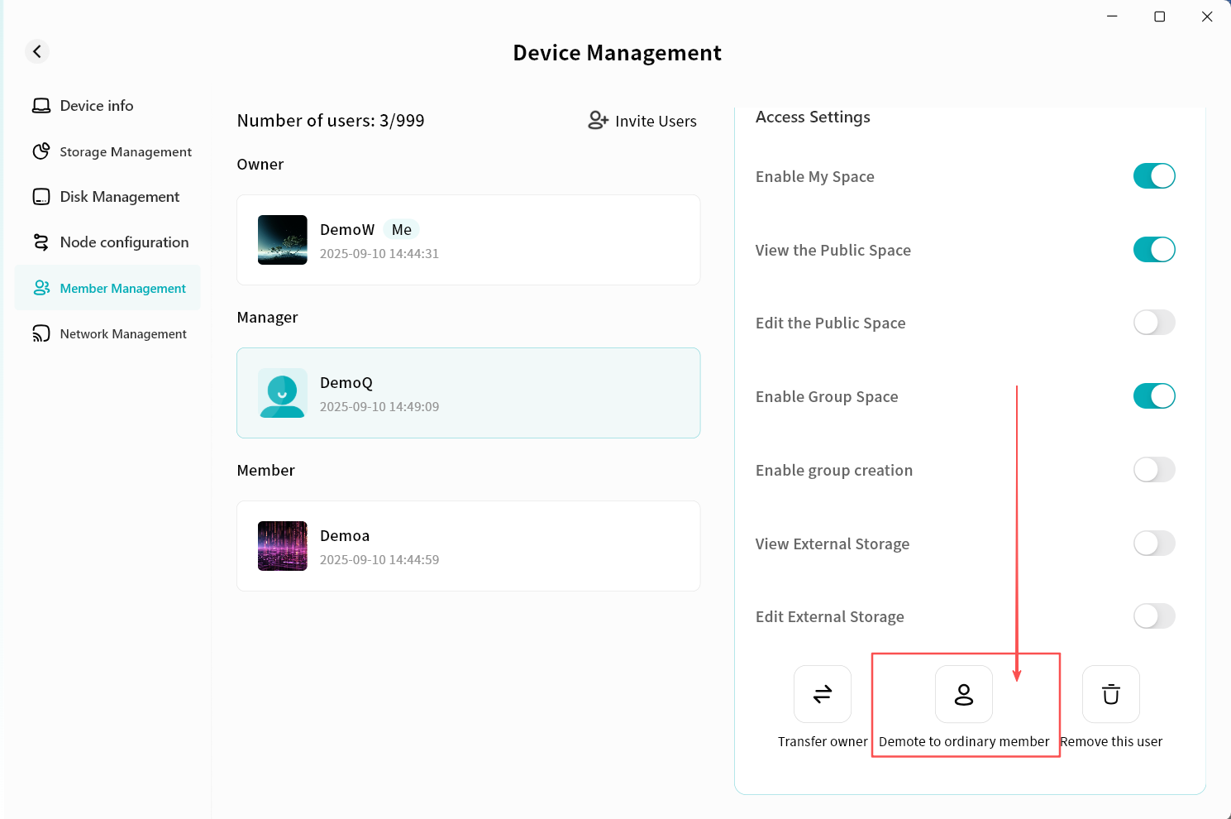Click the Invite Users icon
Screen dimensions: 1231x819
(598, 121)
